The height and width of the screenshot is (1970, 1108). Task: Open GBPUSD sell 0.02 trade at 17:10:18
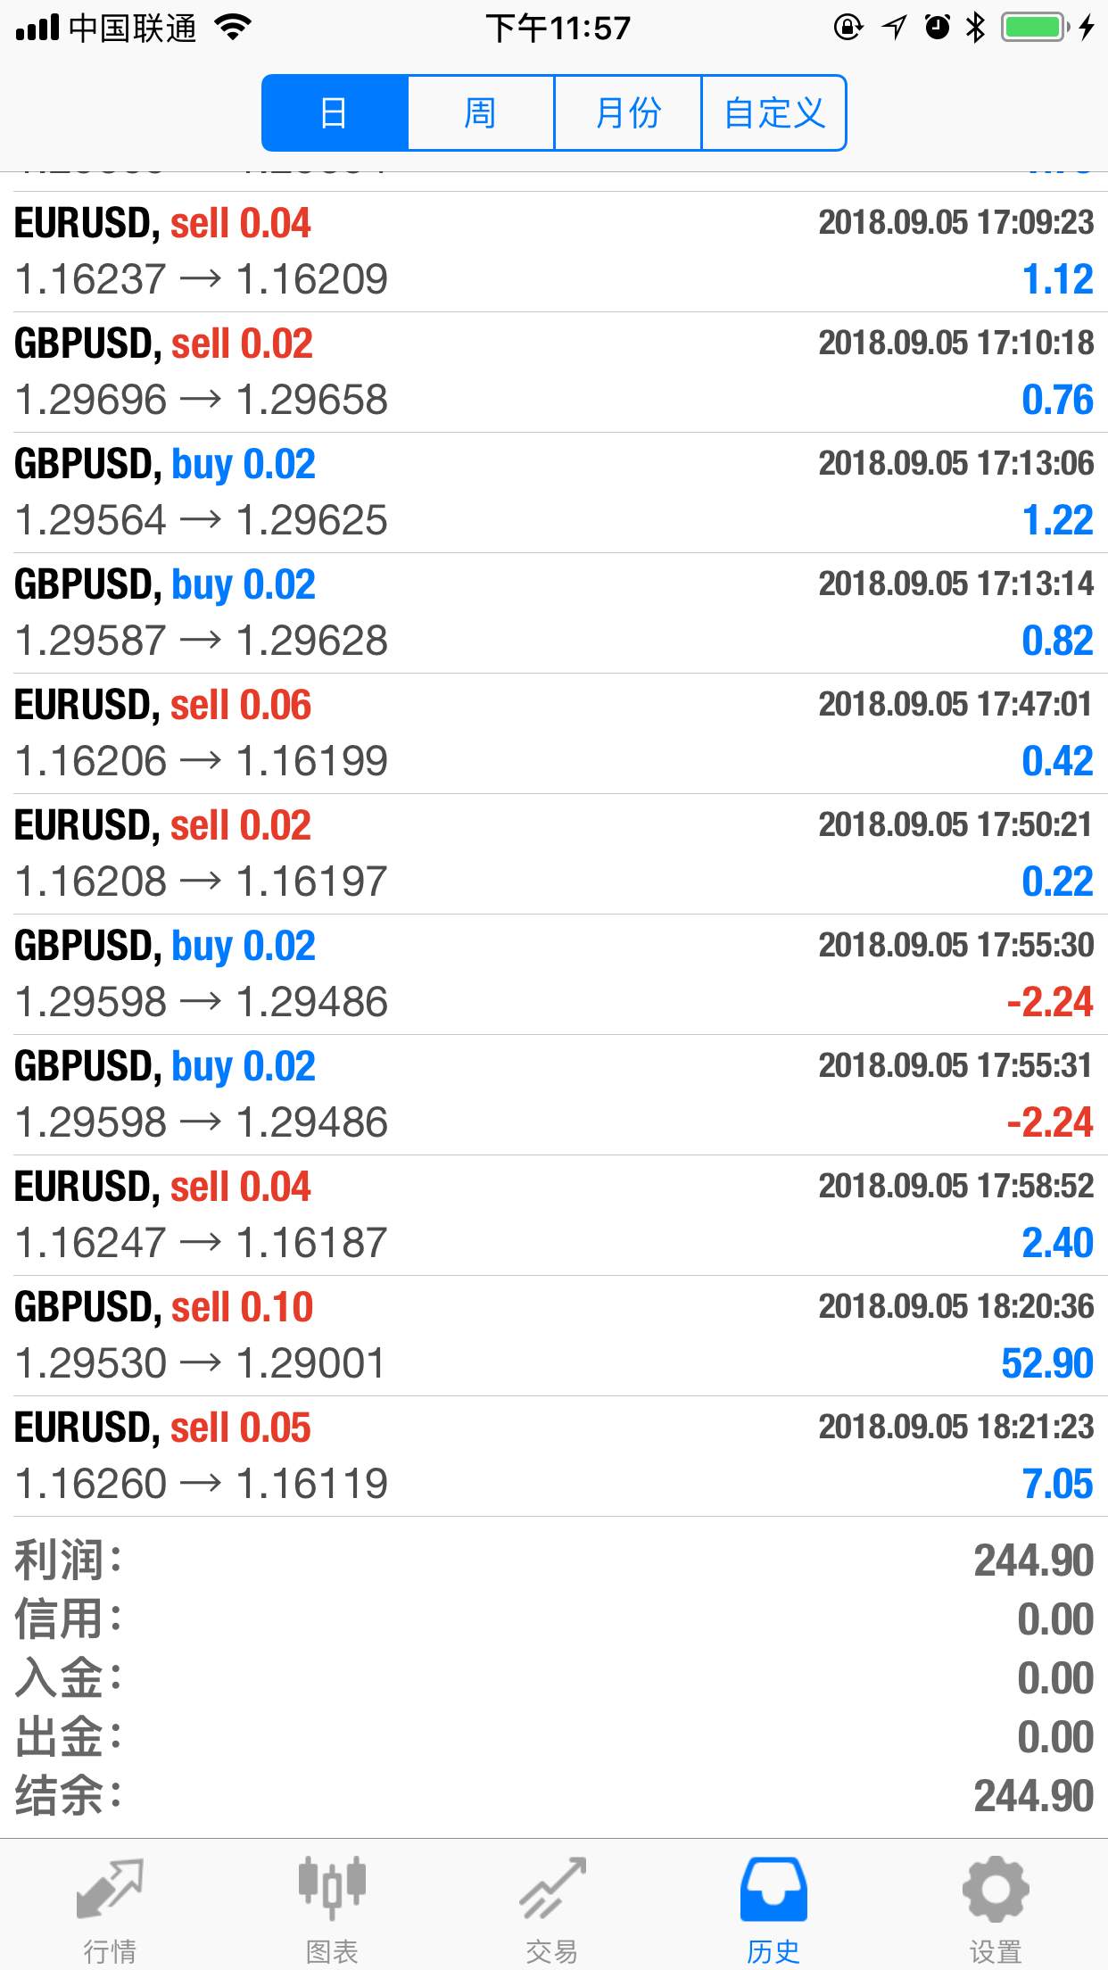554,372
